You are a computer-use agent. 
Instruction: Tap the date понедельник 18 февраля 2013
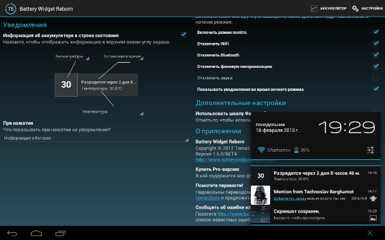pos(277,127)
